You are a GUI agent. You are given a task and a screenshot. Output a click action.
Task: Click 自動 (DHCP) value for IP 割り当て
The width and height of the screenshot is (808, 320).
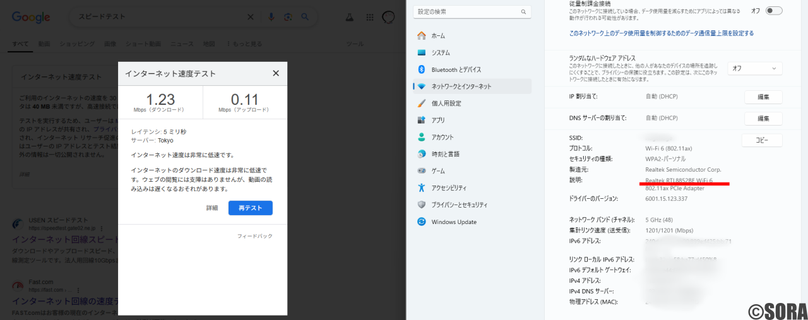pyautogui.click(x=662, y=97)
